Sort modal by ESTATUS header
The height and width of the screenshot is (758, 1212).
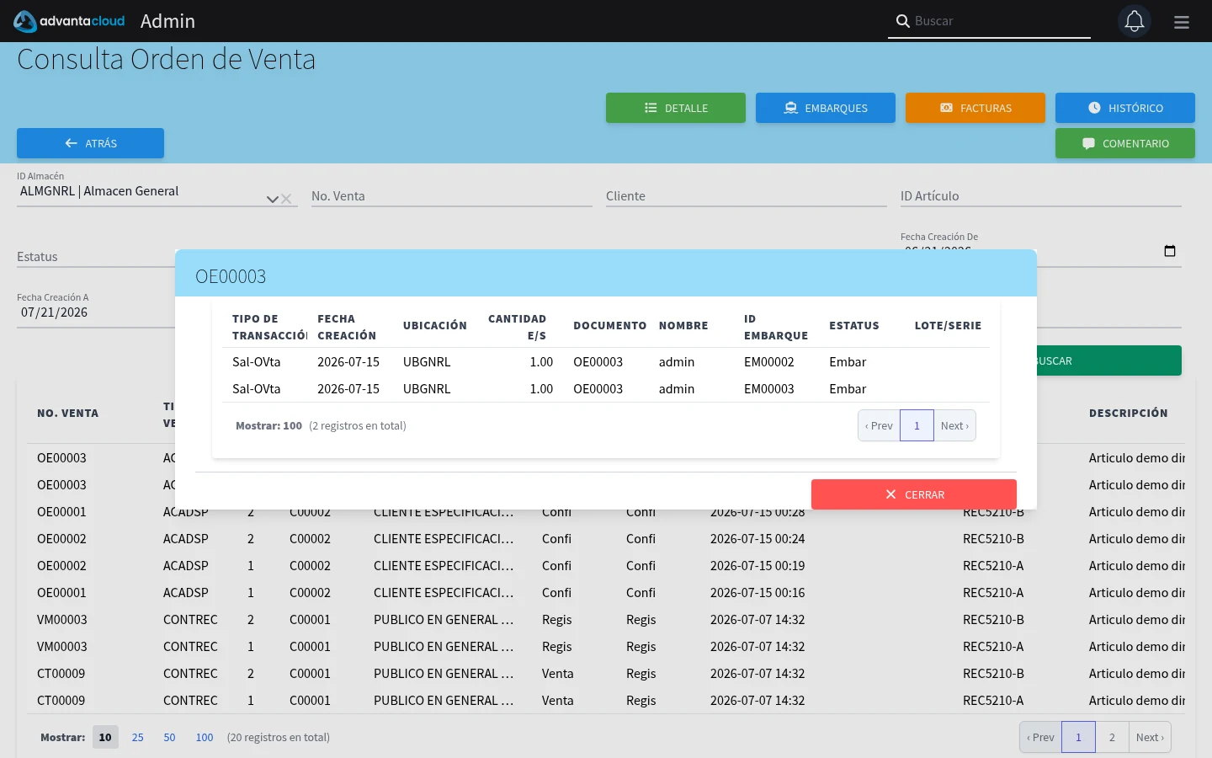pos(854,325)
